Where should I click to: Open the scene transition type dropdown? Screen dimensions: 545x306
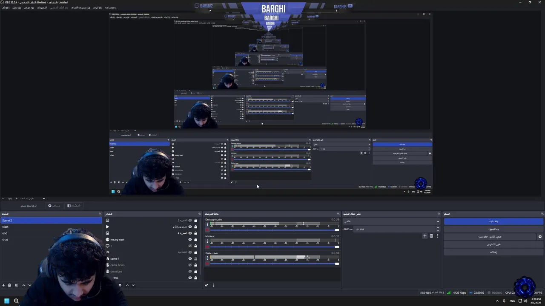[391, 221]
